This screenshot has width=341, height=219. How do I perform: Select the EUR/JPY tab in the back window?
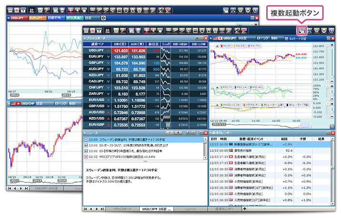38,18
